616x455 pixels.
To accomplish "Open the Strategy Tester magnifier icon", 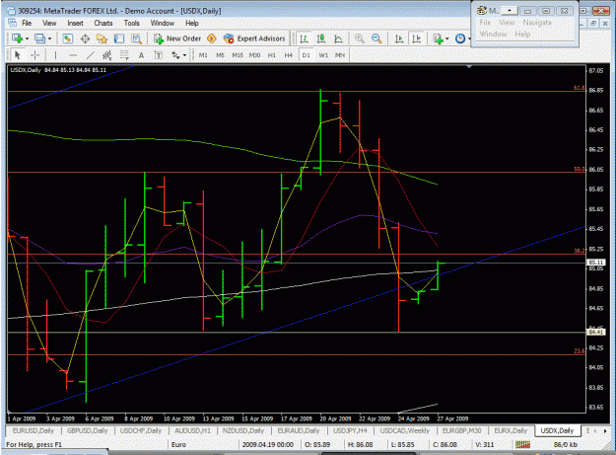I will tap(136, 38).
